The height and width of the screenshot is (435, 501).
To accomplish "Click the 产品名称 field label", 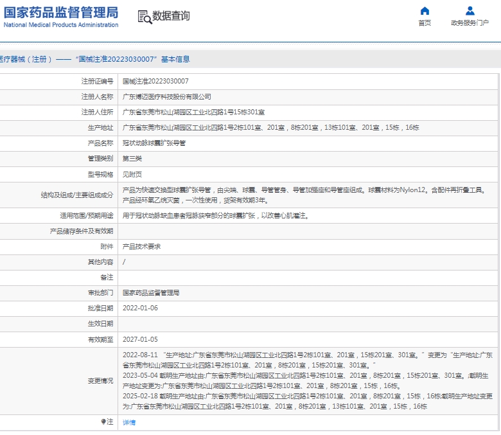I will pyautogui.click(x=101, y=143).
